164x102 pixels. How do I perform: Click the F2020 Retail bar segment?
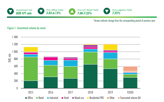pyautogui.click(x=130, y=76)
